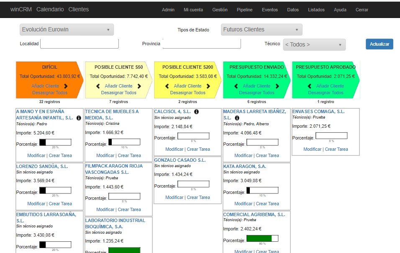Image resolution: width=400 pixels, height=253 pixels.
Task: Open client TECNICA DE MUEBLES A MEDIDA
Action: click(x=112, y=115)
